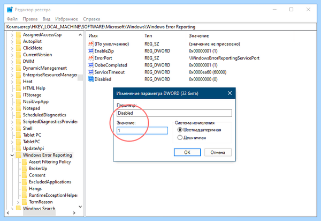
Task: Click the HTML Help folder icon
Action: [18, 88]
